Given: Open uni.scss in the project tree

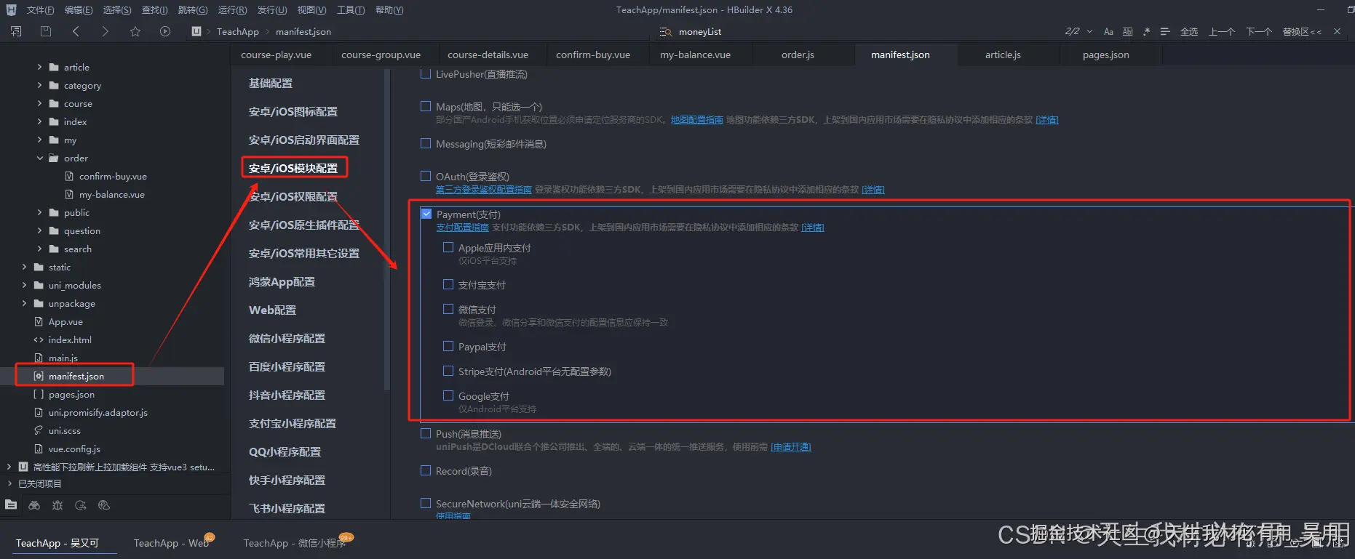Looking at the screenshot, I should tap(65, 430).
